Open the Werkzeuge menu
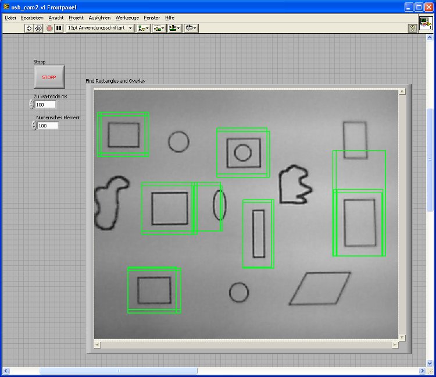This screenshot has width=436, height=377. click(x=127, y=18)
